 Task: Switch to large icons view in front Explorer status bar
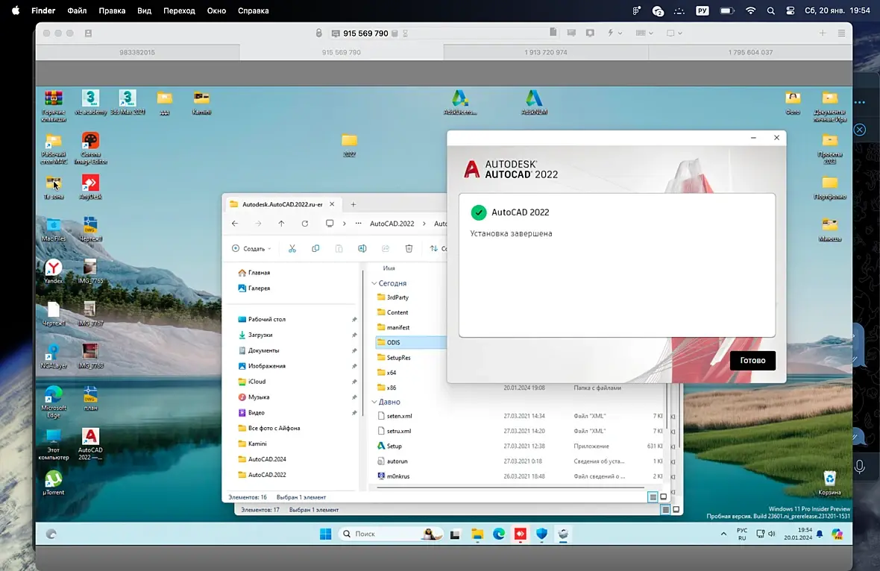pyautogui.click(x=664, y=497)
